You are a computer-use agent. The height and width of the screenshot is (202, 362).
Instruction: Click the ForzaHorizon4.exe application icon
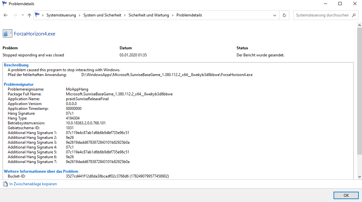[x=7, y=34]
